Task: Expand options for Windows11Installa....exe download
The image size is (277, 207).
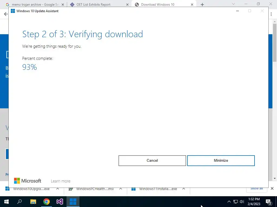Action: tap(184, 189)
